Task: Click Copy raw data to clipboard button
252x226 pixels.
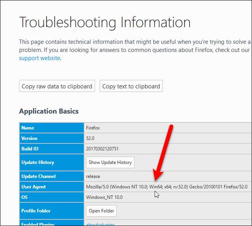Action: coord(57,86)
